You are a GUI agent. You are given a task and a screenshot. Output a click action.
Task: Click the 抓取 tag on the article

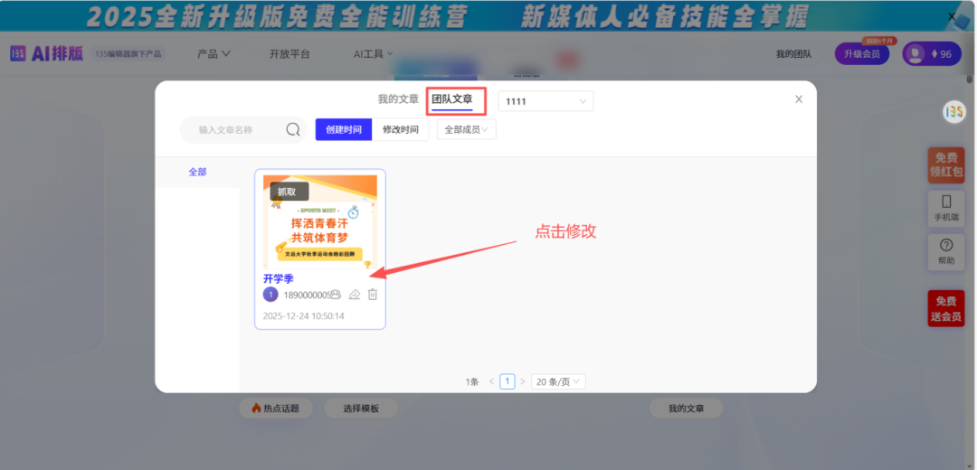point(289,191)
